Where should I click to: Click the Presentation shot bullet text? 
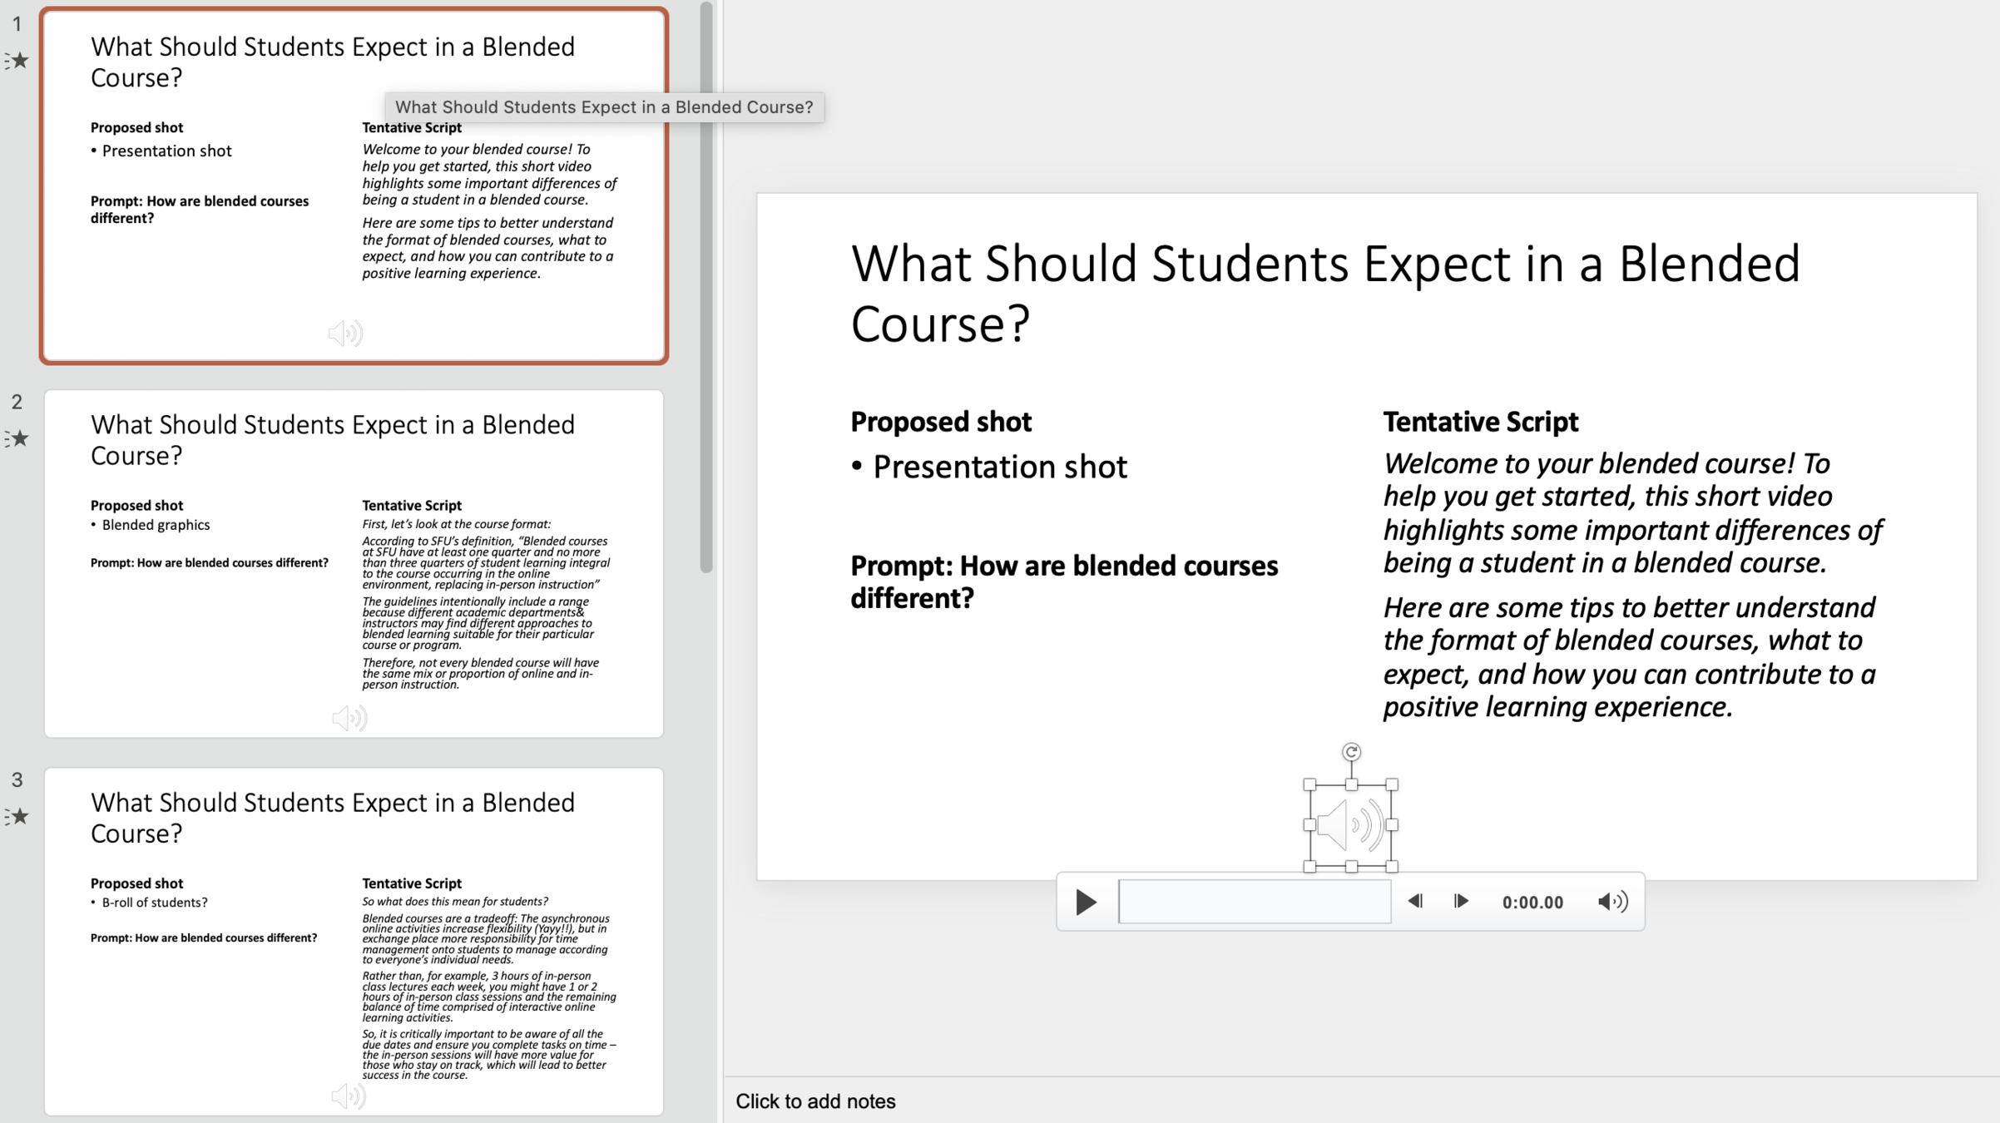(x=999, y=468)
